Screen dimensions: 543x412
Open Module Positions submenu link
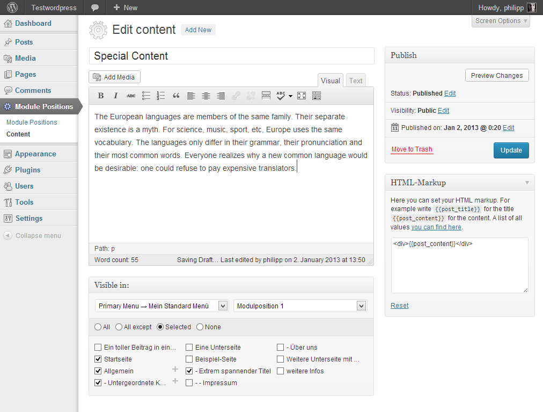pos(32,122)
